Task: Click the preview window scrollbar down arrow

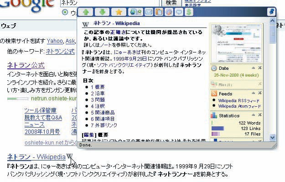Action: (272, 137)
